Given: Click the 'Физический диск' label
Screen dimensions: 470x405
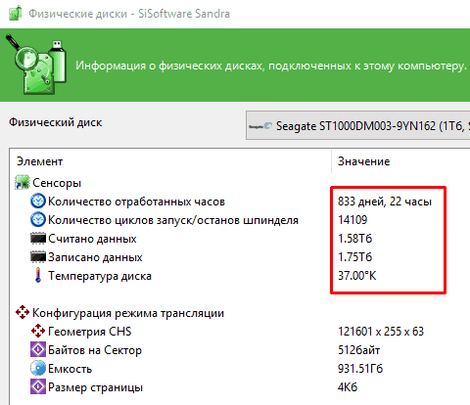Looking at the screenshot, I should click(56, 122).
